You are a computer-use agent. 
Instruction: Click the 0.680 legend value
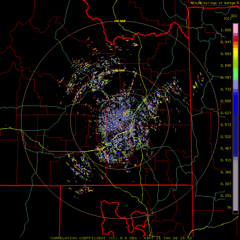(x=226, y=101)
